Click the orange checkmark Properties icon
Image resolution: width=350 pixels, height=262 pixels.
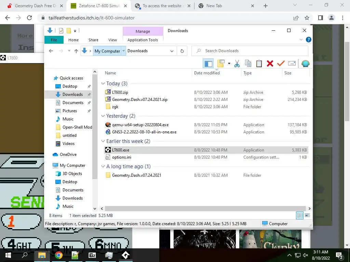pos(281,64)
